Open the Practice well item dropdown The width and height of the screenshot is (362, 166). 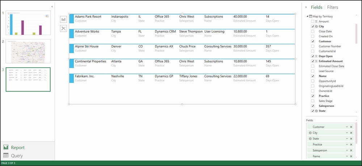tap(347, 145)
